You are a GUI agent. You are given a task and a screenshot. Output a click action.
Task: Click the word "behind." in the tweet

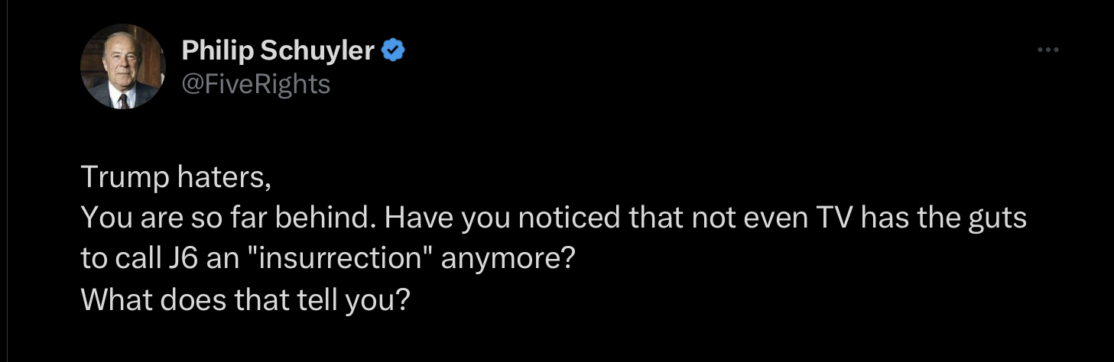point(334,219)
